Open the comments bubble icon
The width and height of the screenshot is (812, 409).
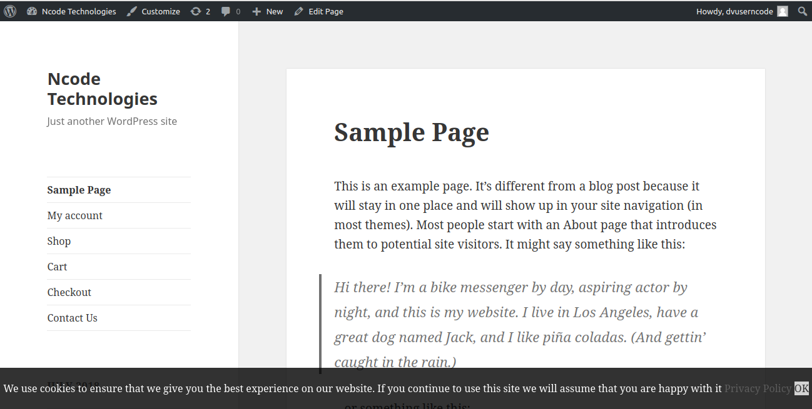coord(226,11)
